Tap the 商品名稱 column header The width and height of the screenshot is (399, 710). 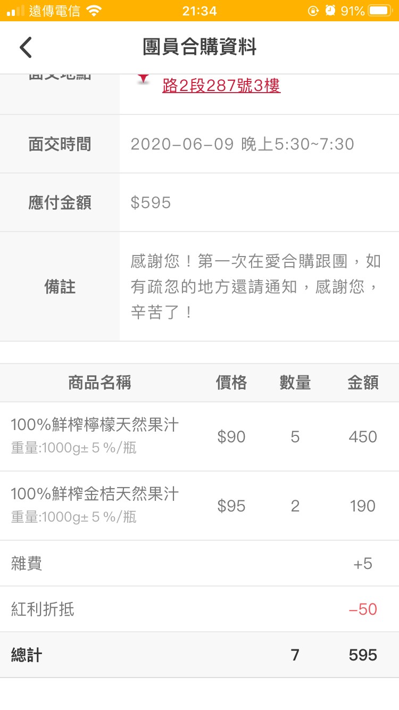point(99,383)
